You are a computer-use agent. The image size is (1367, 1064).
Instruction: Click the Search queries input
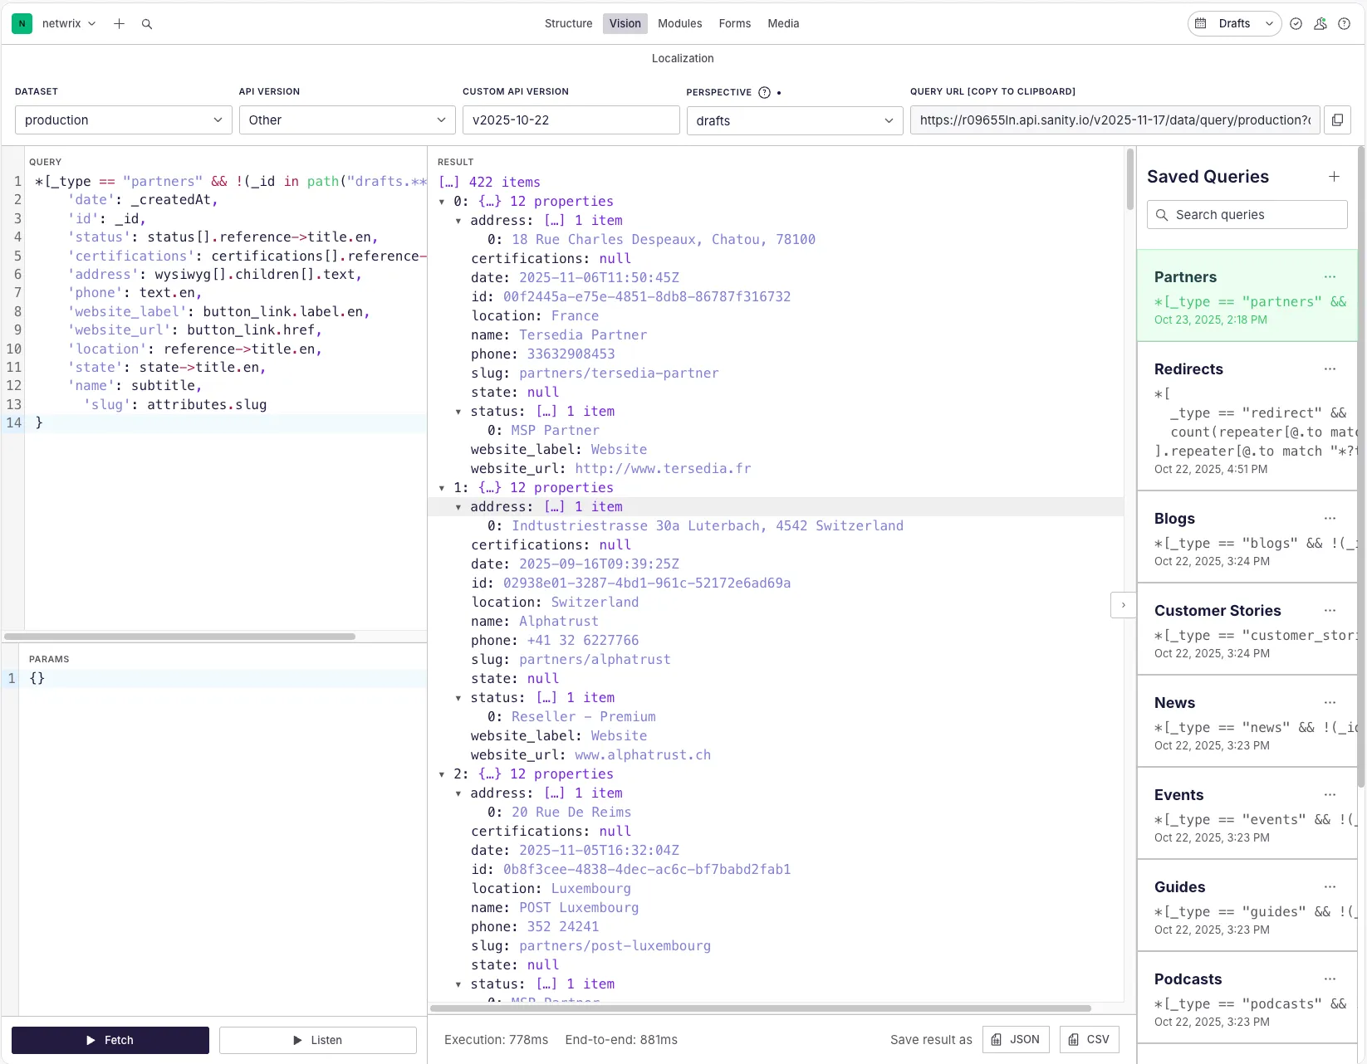(1247, 214)
